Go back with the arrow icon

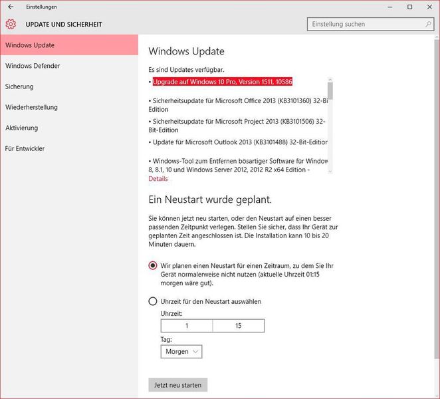tap(11, 7)
